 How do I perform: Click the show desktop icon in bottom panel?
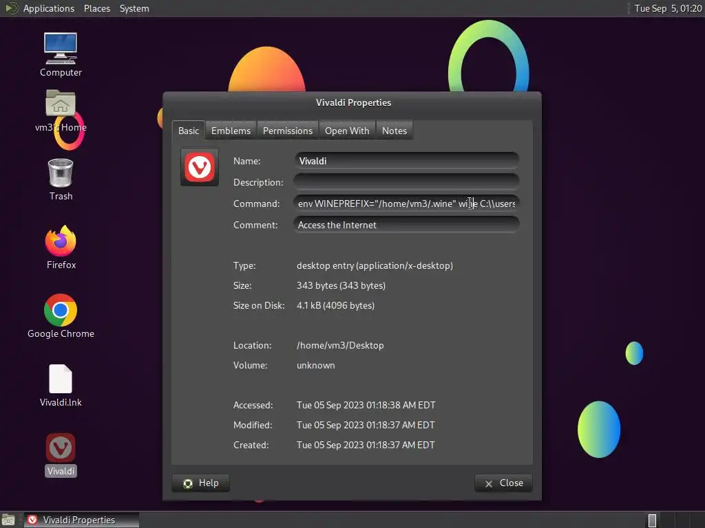(x=8, y=520)
